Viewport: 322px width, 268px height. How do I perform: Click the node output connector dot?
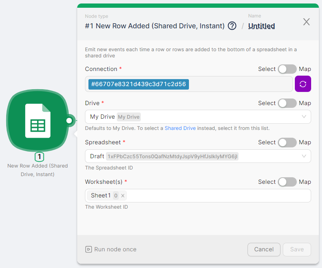[69, 121]
